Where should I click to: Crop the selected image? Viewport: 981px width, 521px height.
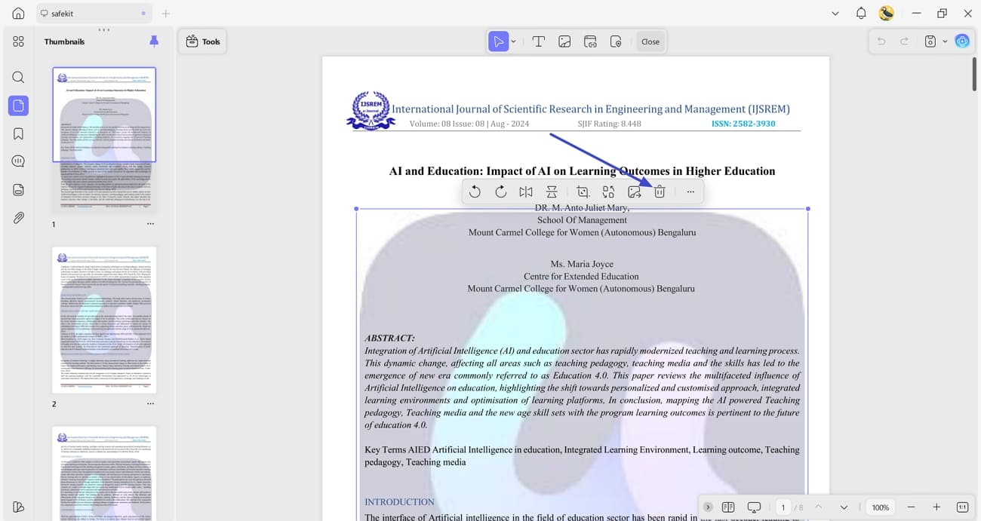click(x=583, y=192)
